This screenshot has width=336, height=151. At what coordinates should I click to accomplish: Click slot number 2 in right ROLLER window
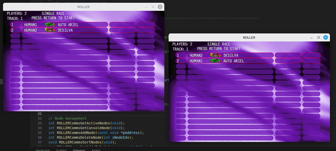[x=178, y=61]
